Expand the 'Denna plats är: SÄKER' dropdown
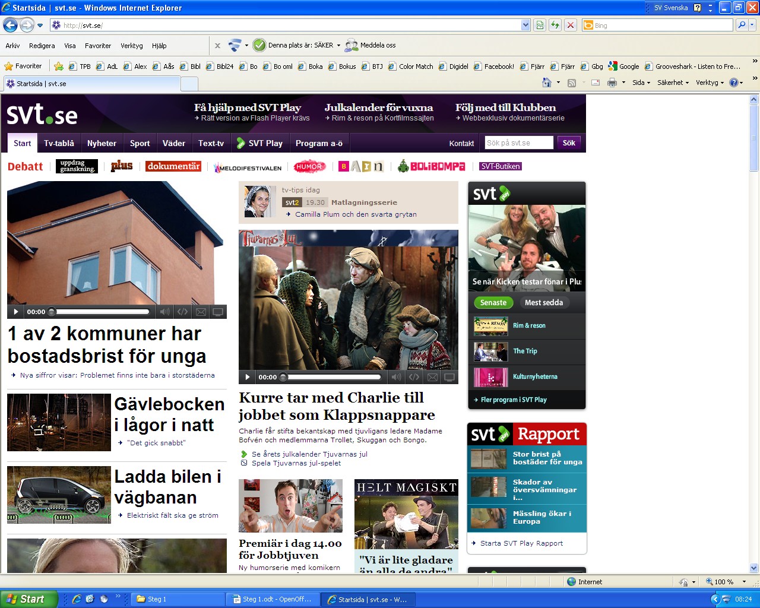The image size is (760, 608). pos(339,45)
